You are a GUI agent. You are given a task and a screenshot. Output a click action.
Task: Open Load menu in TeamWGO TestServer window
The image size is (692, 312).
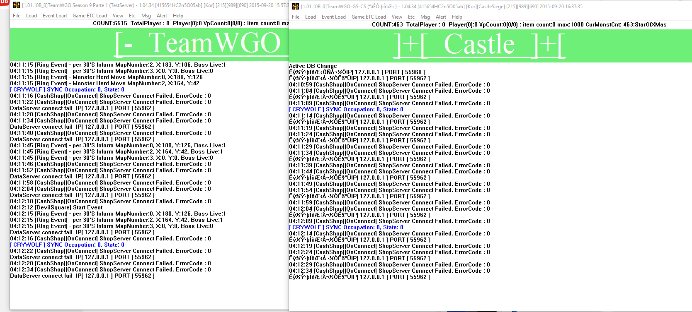pos(32,16)
